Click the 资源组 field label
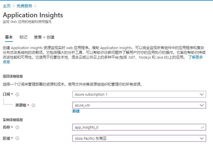Screen dimensions: 213x157 coord(21,105)
